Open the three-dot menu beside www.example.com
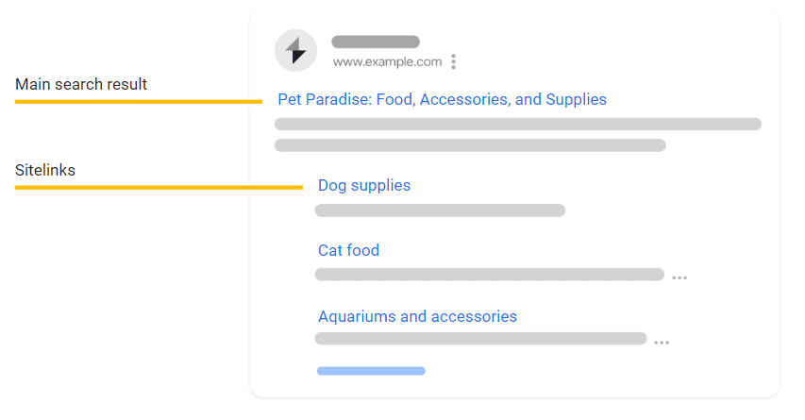This screenshot has height=420, width=805. pos(453,61)
